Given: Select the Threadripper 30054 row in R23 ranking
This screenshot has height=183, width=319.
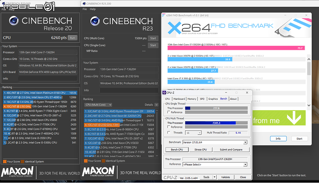Looking at the screenshot, I should click(119, 111).
